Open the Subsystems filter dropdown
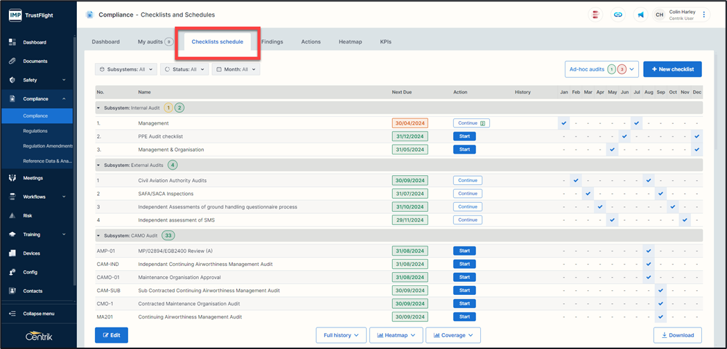Screen dimensions: 727x349 point(125,69)
